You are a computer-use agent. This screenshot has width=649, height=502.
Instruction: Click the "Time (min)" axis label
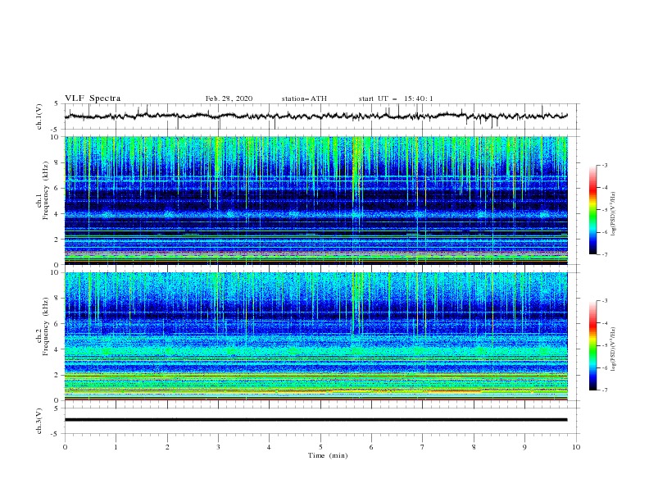pos(328,455)
